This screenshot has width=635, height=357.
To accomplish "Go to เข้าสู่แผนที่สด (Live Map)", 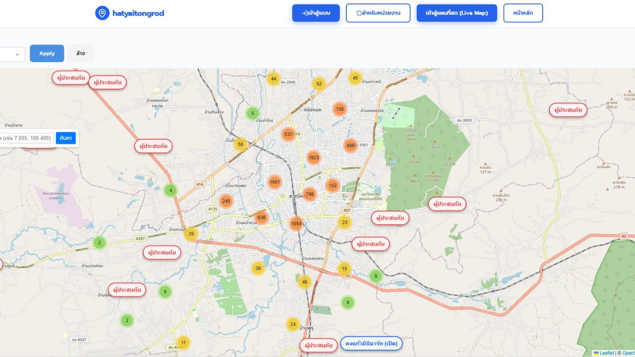I will (x=456, y=13).
